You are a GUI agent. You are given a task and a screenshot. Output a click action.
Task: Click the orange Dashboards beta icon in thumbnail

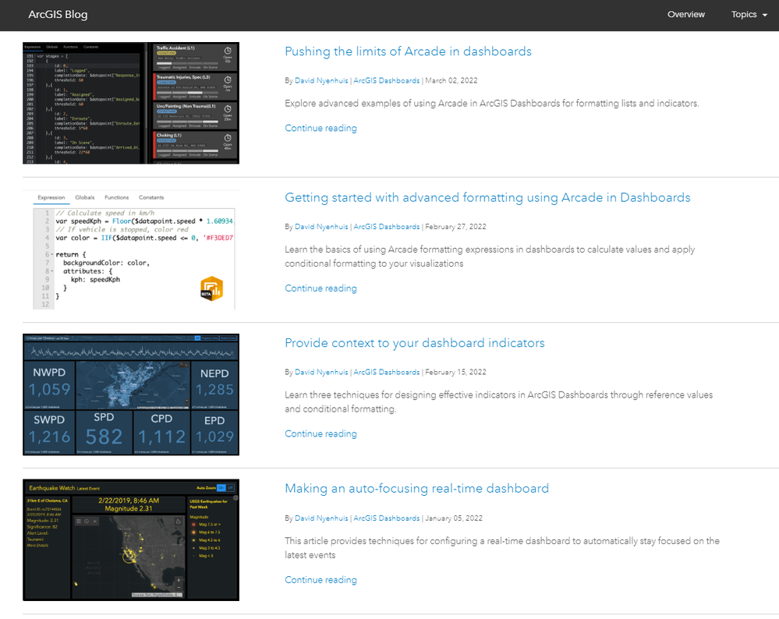point(211,288)
